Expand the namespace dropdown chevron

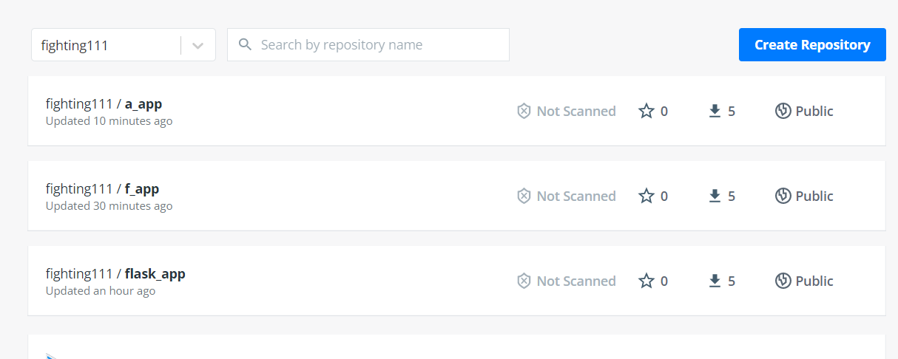198,45
